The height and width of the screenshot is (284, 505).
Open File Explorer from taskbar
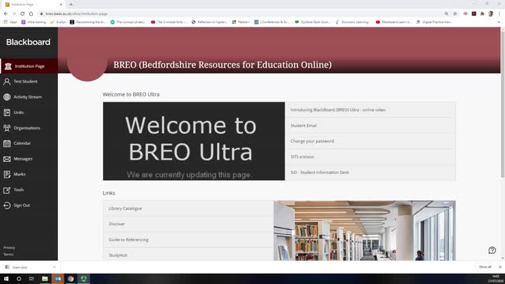tap(45, 279)
